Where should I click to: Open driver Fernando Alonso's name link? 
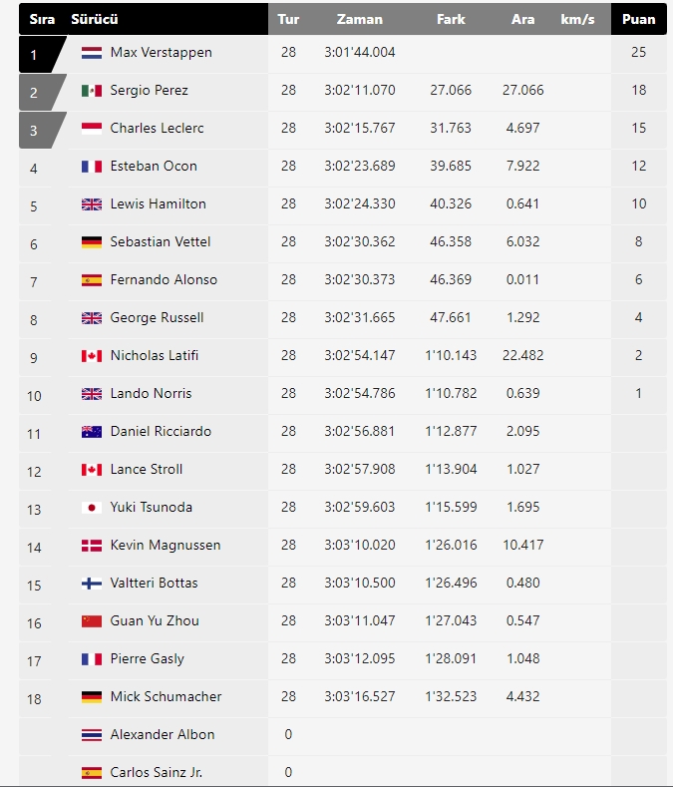click(164, 280)
